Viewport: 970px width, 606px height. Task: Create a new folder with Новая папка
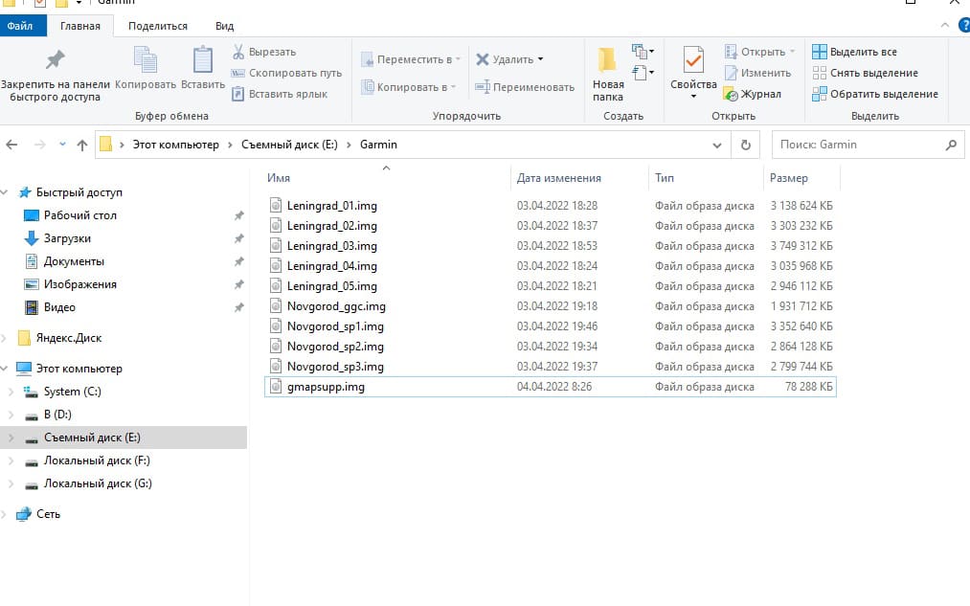(608, 73)
